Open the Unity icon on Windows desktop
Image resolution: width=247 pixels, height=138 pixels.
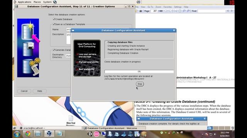click(90, 134)
